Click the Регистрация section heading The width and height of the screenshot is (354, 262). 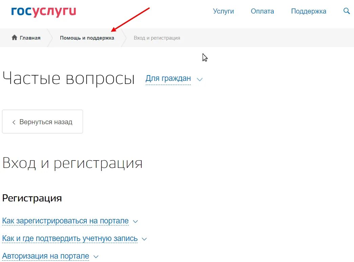coord(32,198)
